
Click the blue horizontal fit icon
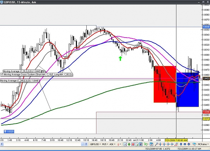point(185,144)
